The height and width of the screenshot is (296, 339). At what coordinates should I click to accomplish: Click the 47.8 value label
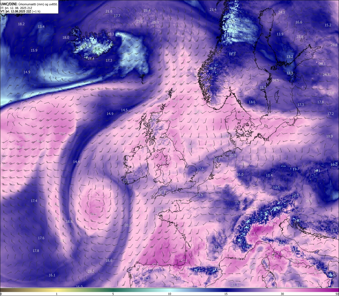coord(184,261)
